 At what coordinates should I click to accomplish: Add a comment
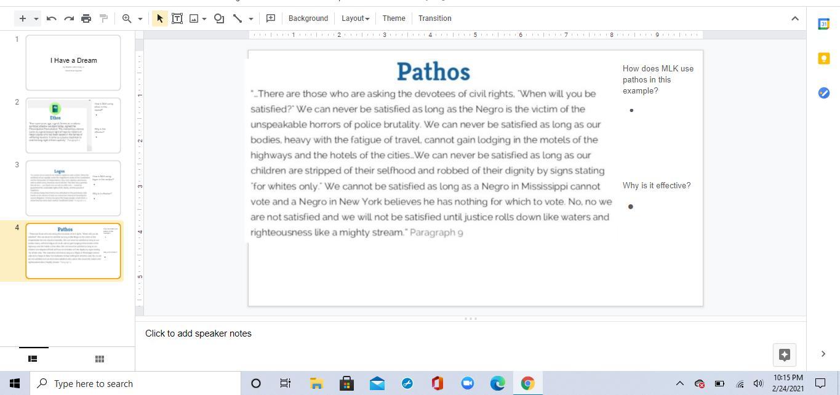[x=271, y=18]
